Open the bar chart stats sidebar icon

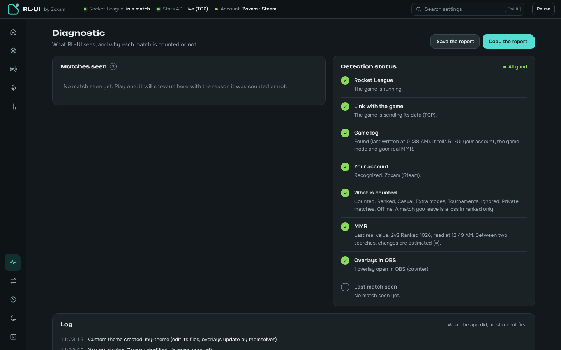pyautogui.click(x=13, y=107)
